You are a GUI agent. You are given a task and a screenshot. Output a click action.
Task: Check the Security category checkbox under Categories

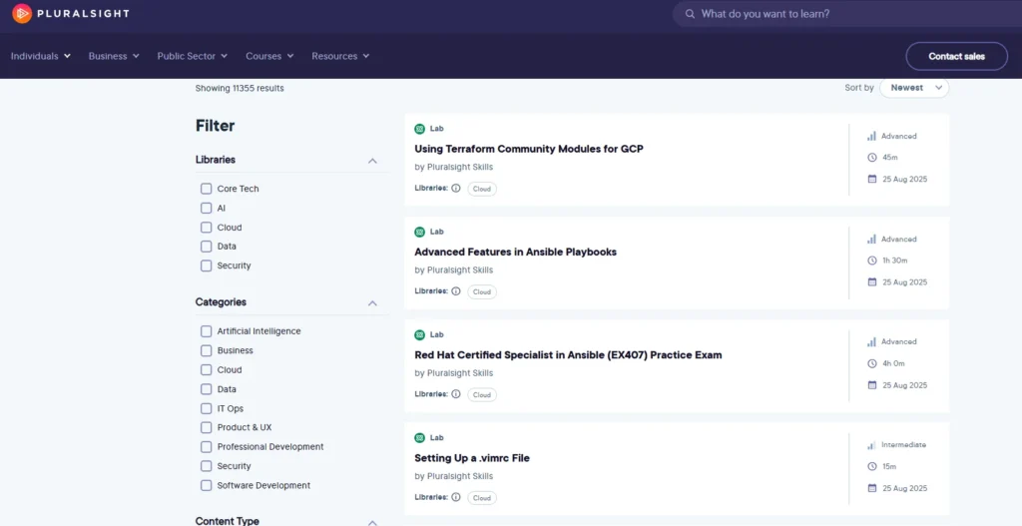click(206, 466)
